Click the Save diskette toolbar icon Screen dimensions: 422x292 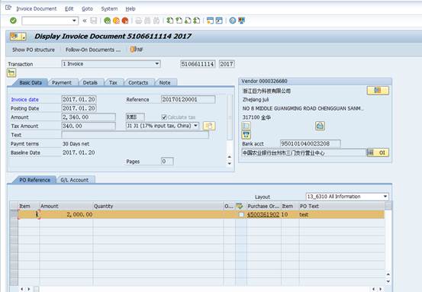[x=93, y=21]
